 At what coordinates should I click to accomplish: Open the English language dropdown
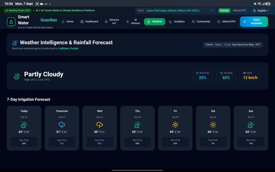[x=261, y=11]
